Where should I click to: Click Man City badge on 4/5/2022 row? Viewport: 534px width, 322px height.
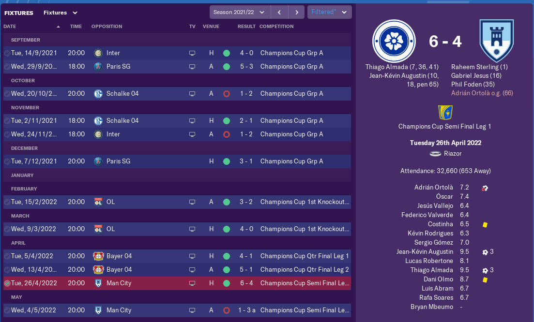point(98,310)
